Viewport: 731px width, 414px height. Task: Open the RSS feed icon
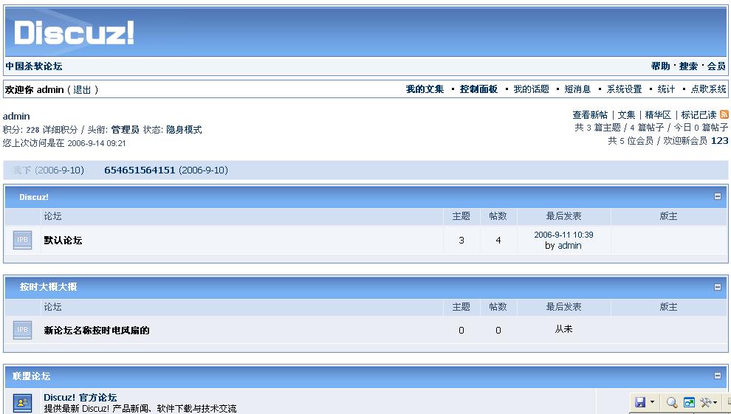pyautogui.click(x=724, y=114)
